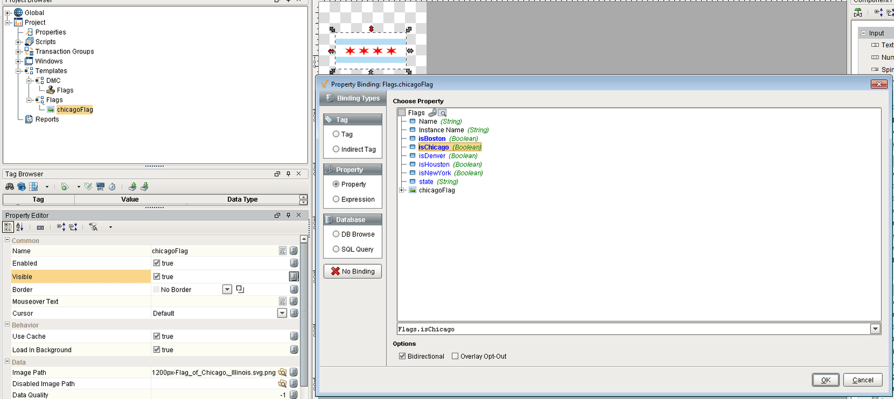Image resolution: width=894 pixels, height=399 pixels.
Task: Click the edit tag icon in Tag Browser
Action: click(88, 186)
